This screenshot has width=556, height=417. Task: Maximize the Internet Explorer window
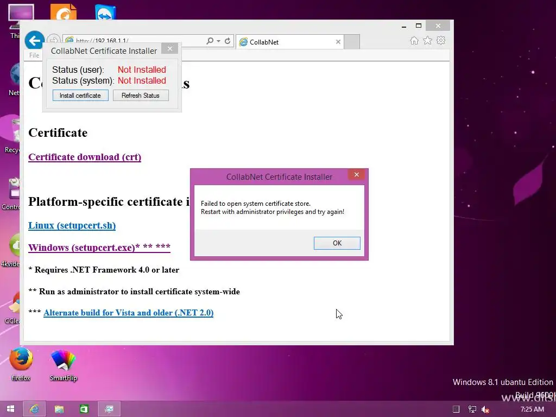419,26
